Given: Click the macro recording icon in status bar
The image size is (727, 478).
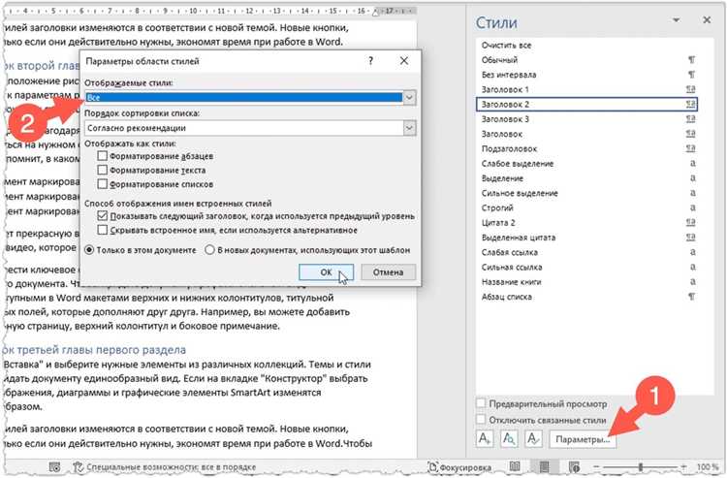Looking at the screenshot, I should point(54,467).
